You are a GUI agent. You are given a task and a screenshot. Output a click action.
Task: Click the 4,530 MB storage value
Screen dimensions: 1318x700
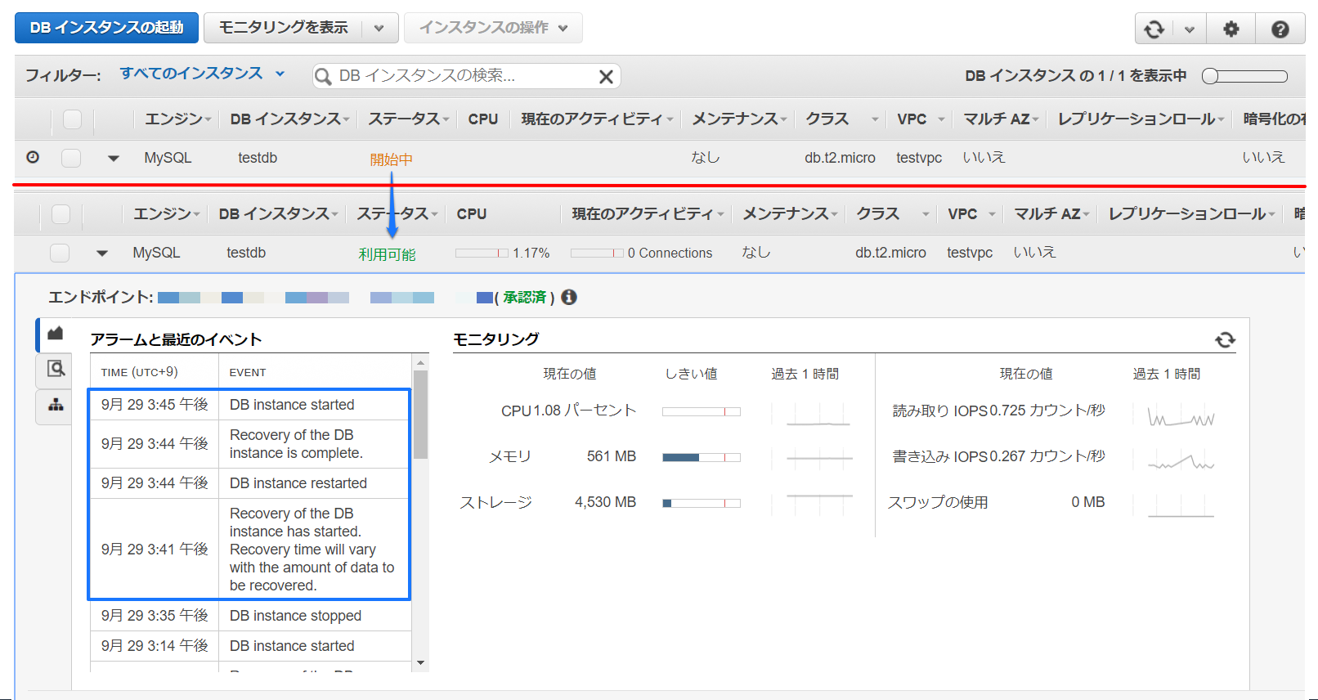tap(606, 502)
